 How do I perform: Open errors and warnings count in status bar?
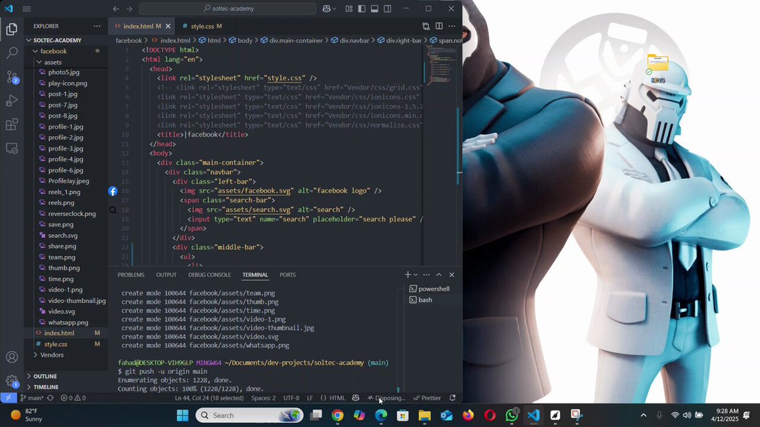click(x=73, y=398)
